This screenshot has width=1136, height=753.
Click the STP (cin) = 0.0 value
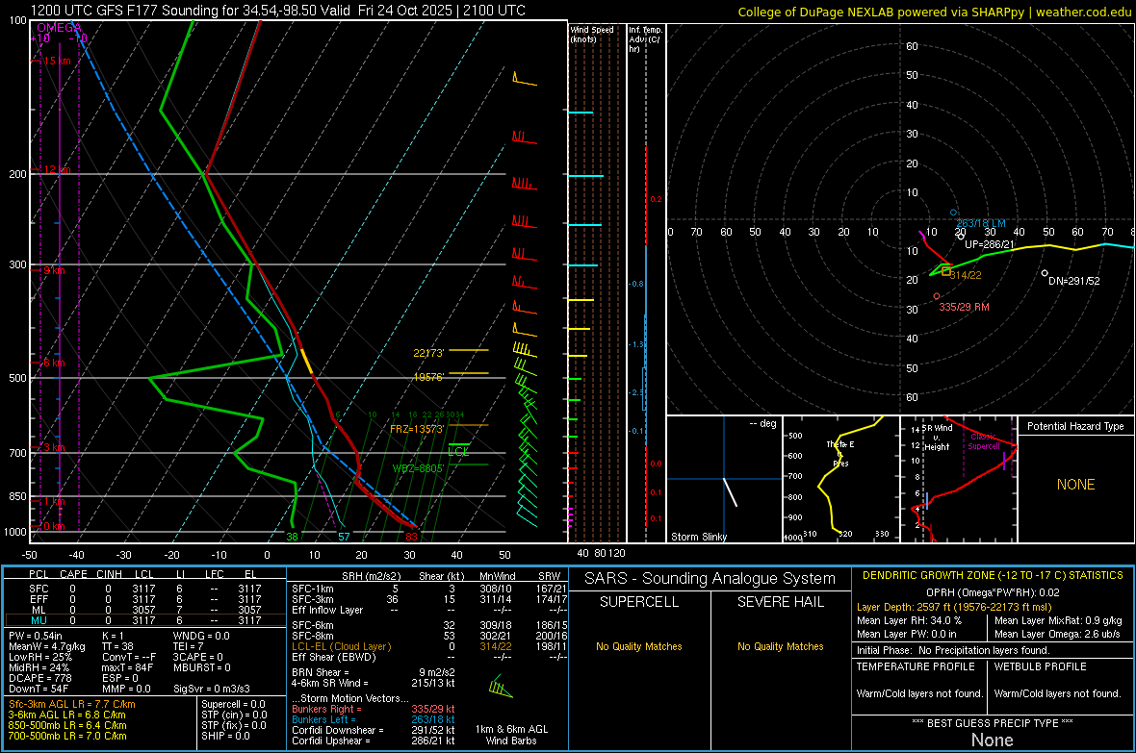pos(234,715)
